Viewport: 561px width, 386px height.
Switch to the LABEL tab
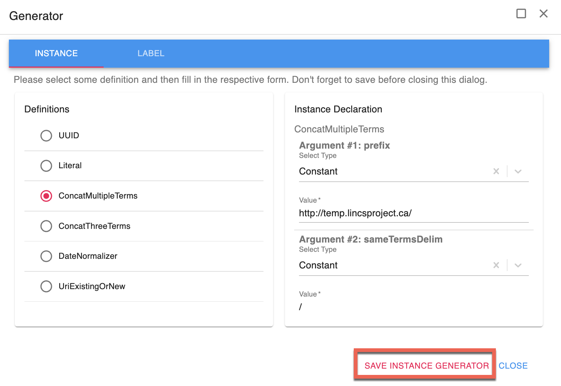click(x=151, y=54)
